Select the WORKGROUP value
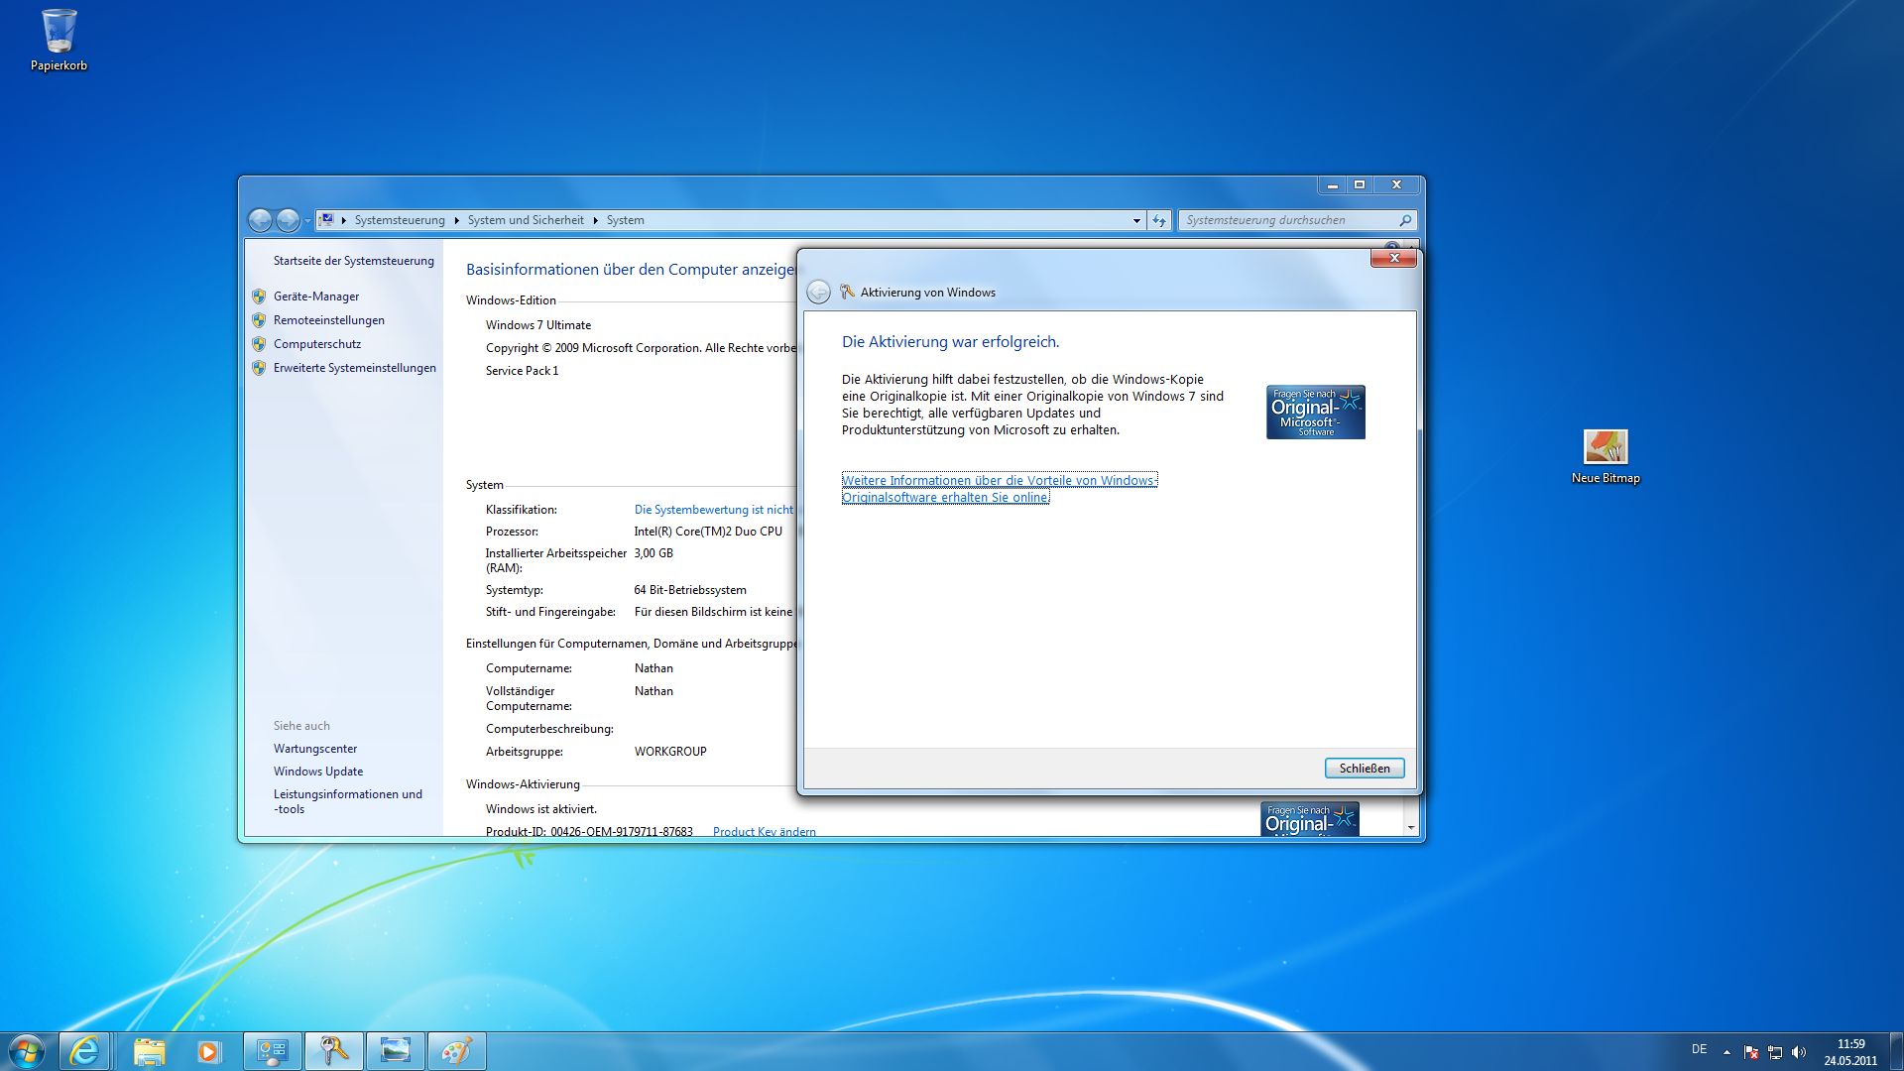This screenshot has width=1904, height=1071. pos(670,752)
